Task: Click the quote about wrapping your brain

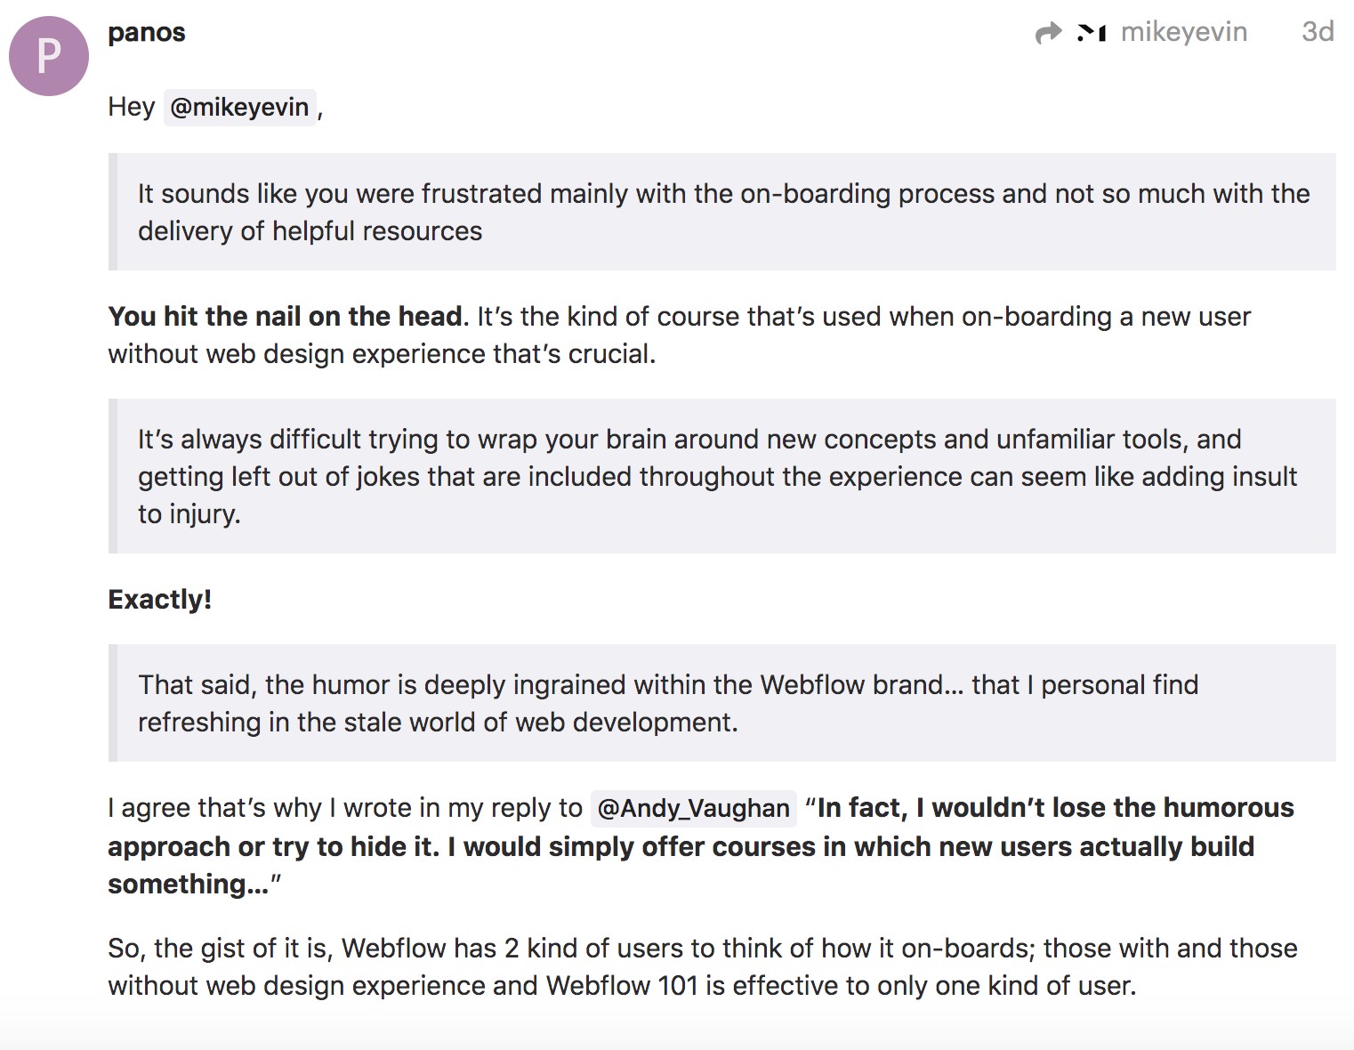Action: (716, 476)
